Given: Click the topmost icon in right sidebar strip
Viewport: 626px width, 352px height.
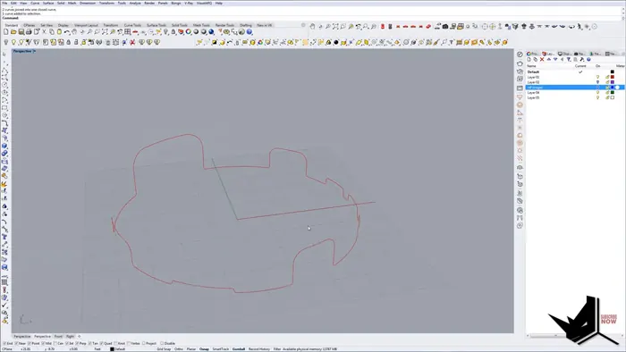Looking at the screenshot, I should 520,54.
